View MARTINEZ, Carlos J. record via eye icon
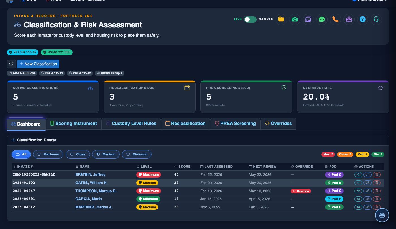 [358, 207]
